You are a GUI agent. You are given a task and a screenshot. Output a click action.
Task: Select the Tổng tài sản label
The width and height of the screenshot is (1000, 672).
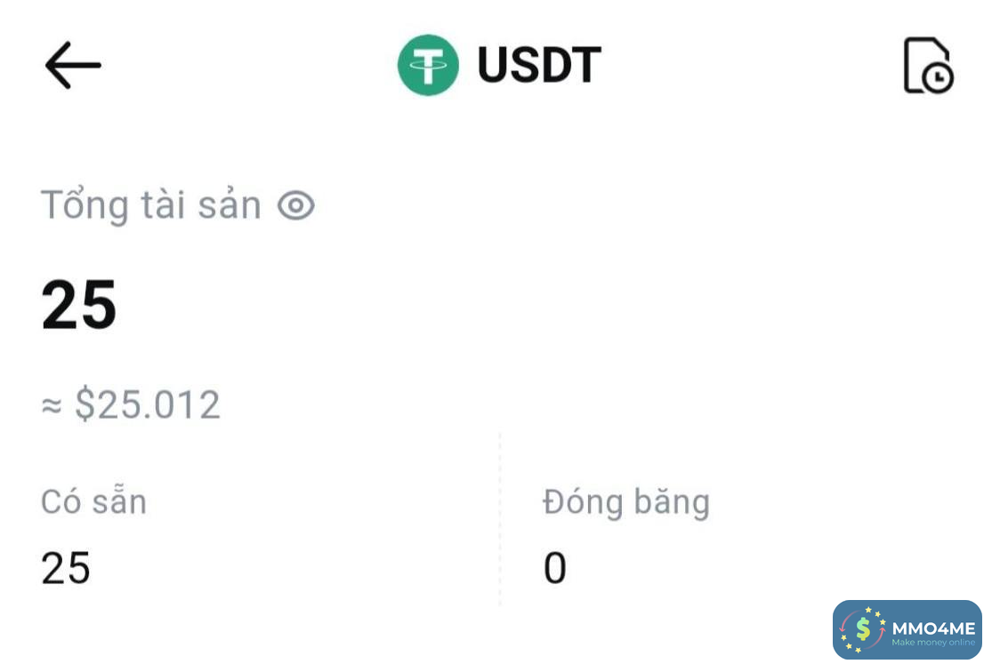pos(151,205)
